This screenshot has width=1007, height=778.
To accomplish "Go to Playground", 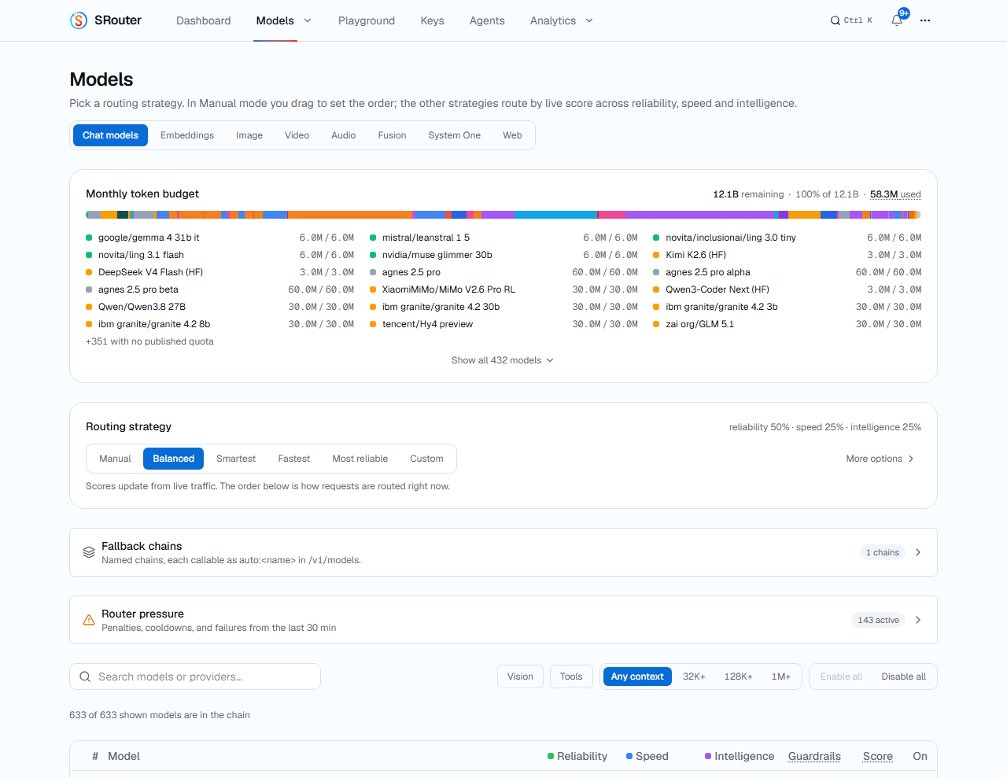I will [x=367, y=20].
